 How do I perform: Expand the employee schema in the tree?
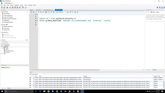coord(1,44)
